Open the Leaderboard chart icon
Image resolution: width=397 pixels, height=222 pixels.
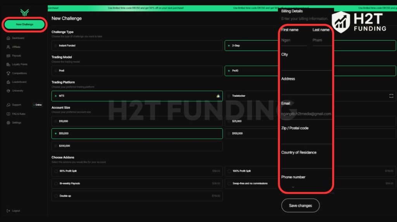(x=9, y=82)
